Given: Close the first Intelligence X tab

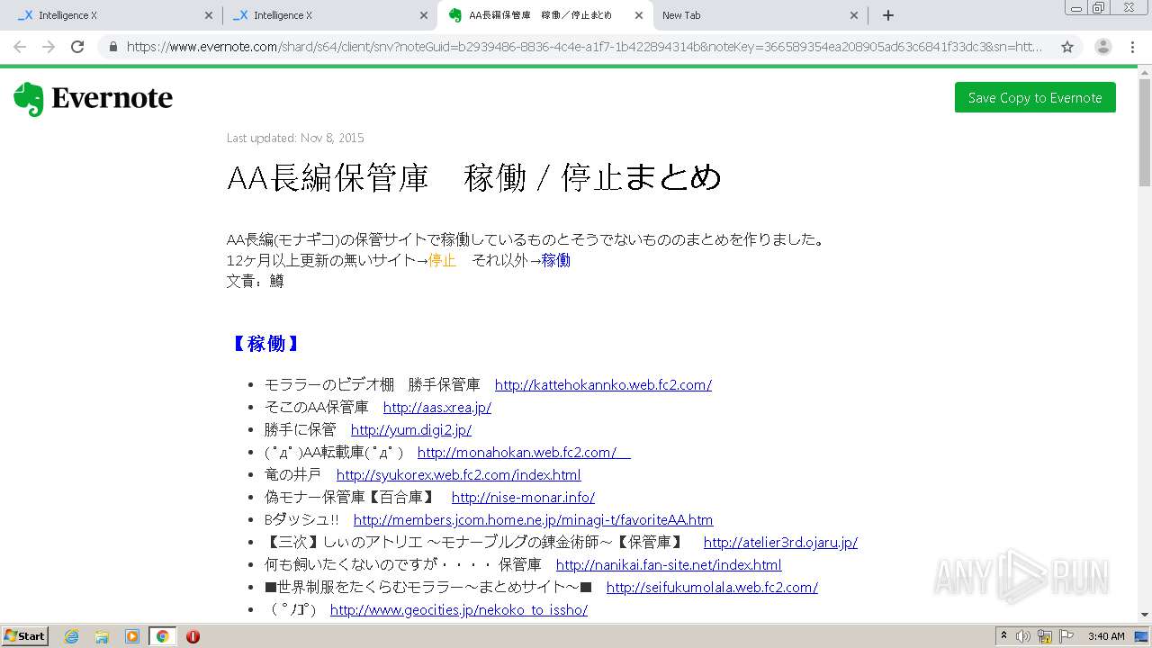Looking at the screenshot, I should click(x=209, y=15).
